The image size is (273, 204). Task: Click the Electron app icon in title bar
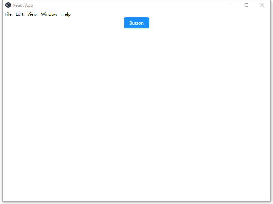coord(8,5)
